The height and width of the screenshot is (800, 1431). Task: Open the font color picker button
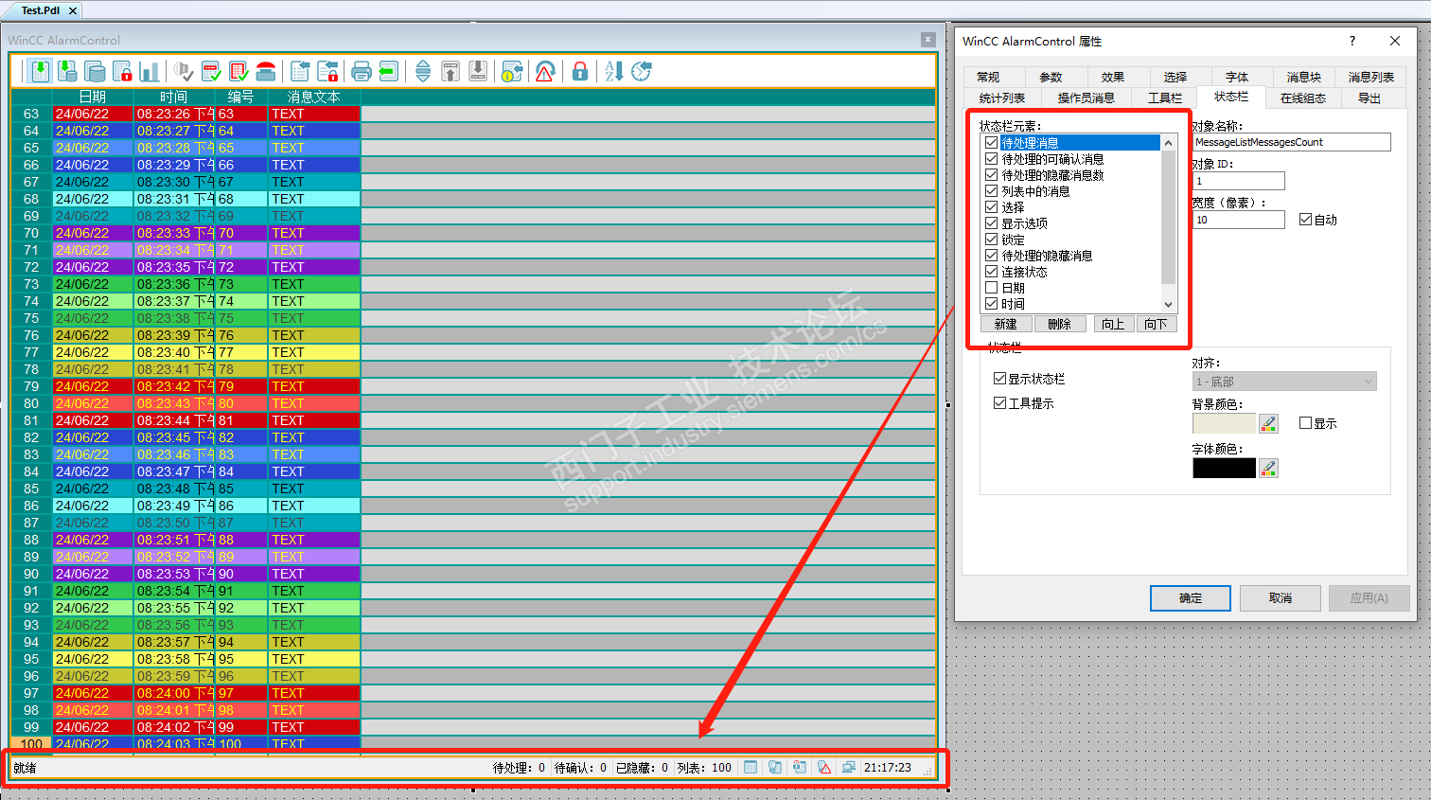1269,468
